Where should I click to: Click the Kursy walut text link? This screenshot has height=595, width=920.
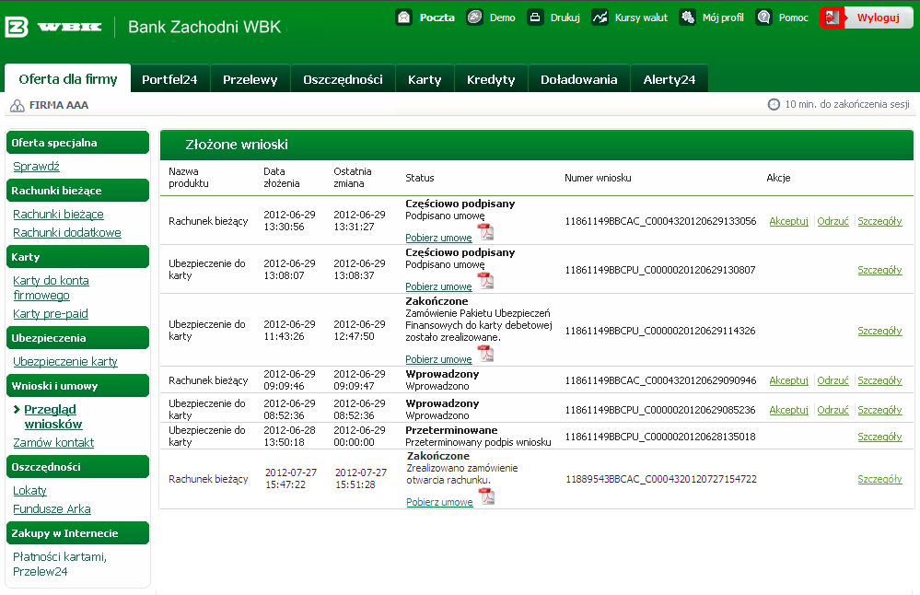pyautogui.click(x=641, y=17)
